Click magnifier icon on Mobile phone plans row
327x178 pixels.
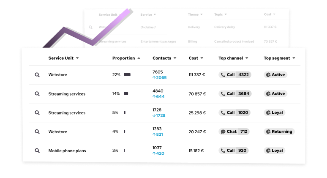tap(37, 151)
